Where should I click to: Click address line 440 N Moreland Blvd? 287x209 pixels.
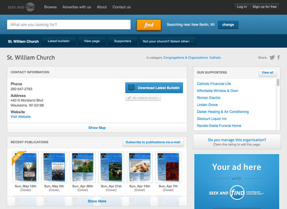[x=27, y=100]
